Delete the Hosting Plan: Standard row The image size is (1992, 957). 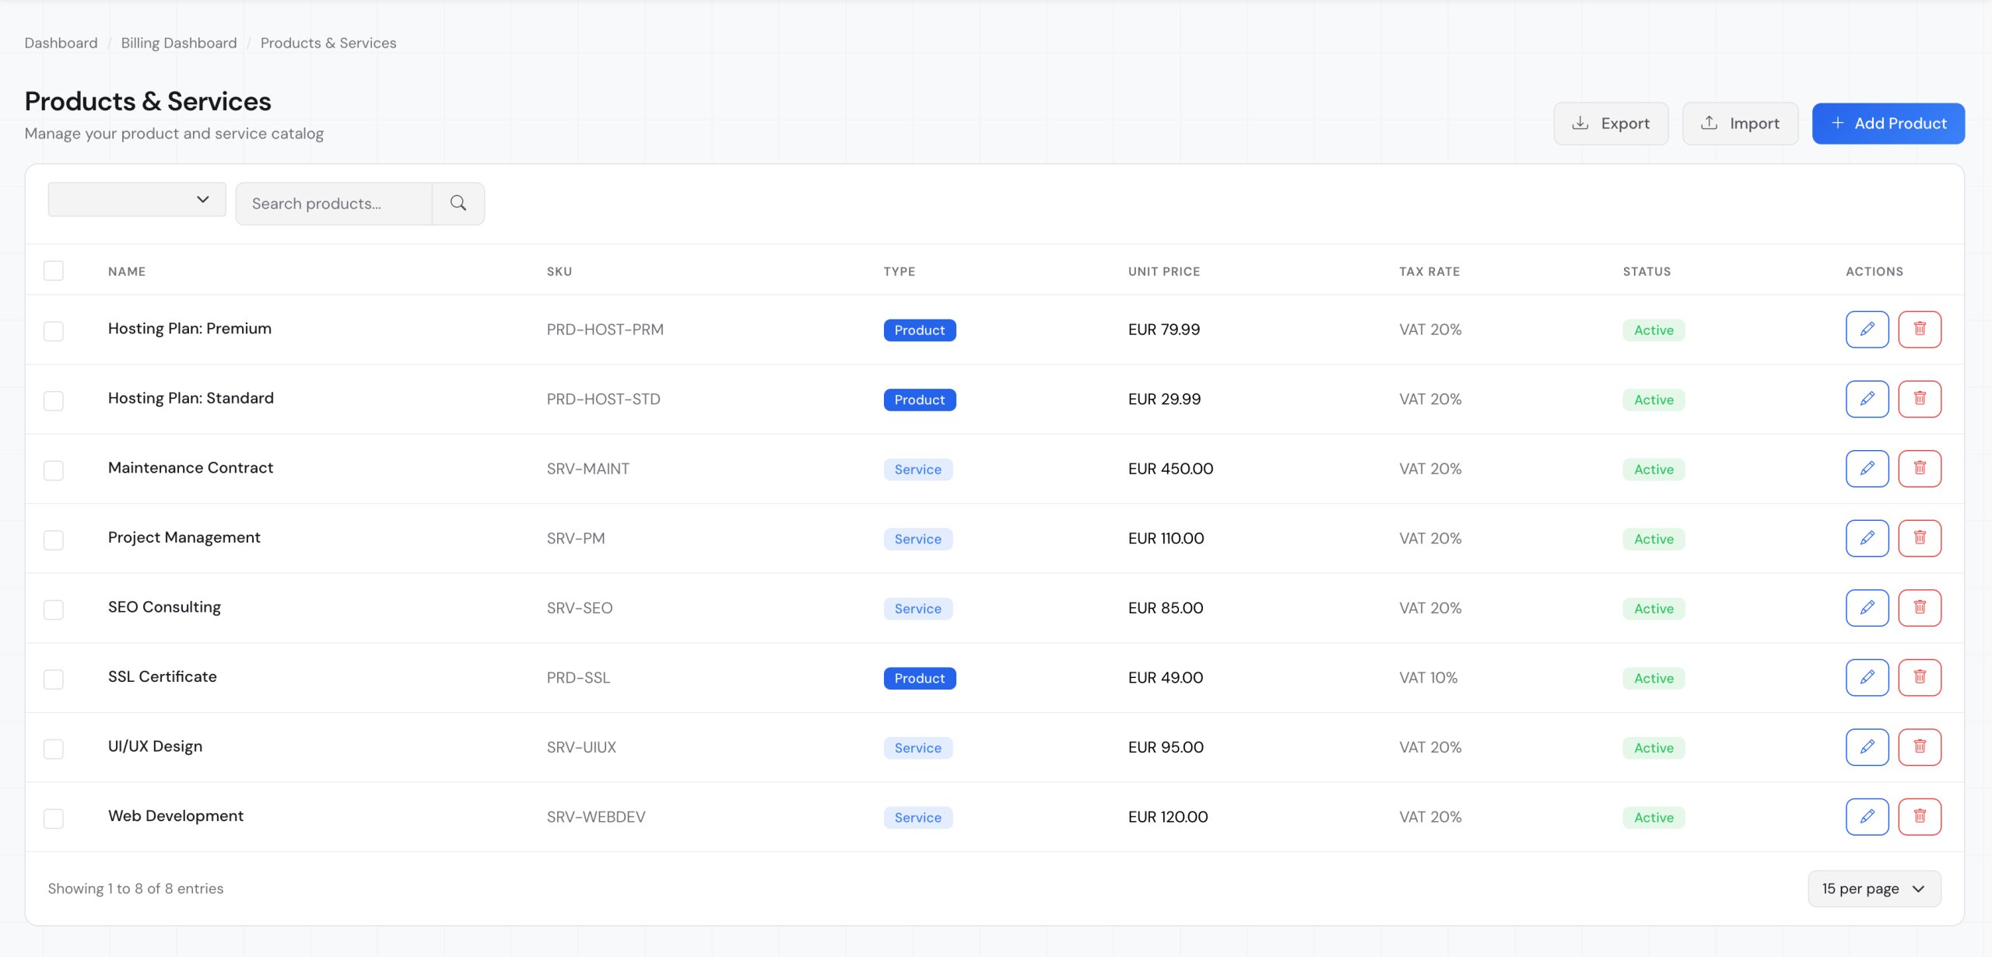[1919, 399]
